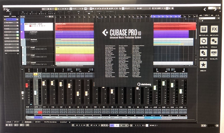Expand the Sends inspector section

11,38
